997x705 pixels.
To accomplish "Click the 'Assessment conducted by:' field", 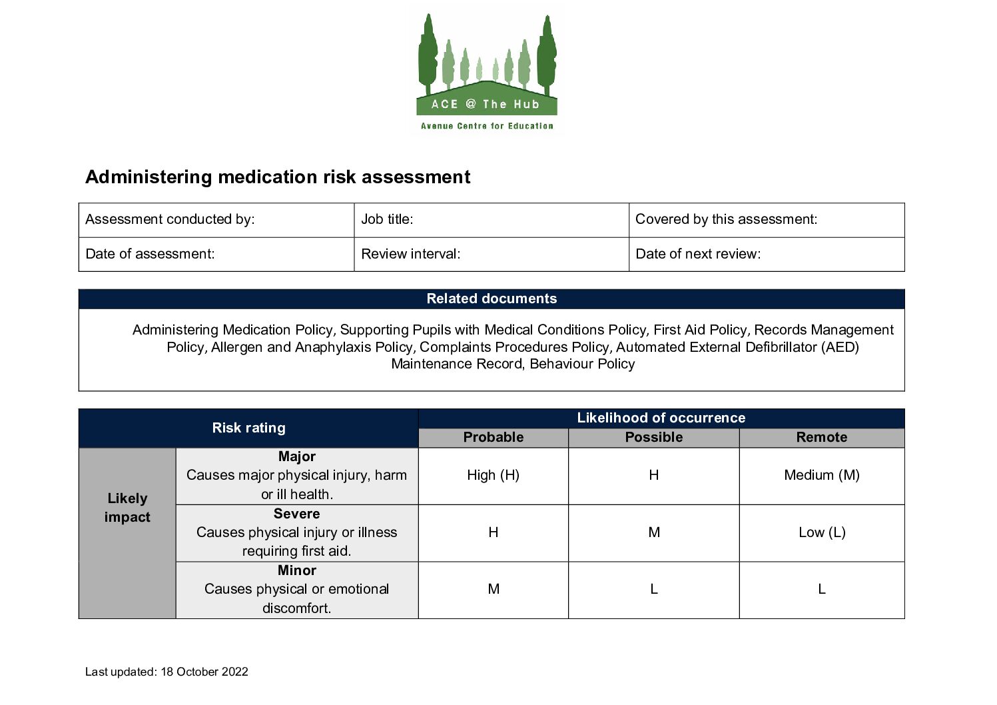I will [x=216, y=220].
